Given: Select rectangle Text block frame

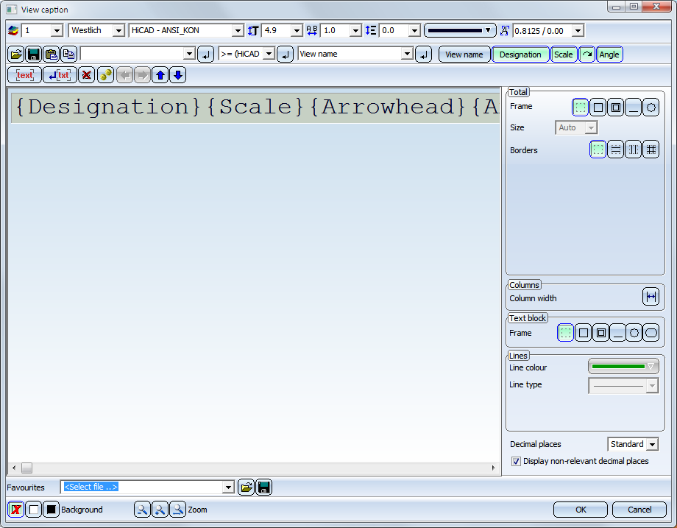Looking at the screenshot, I should coord(584,333).
